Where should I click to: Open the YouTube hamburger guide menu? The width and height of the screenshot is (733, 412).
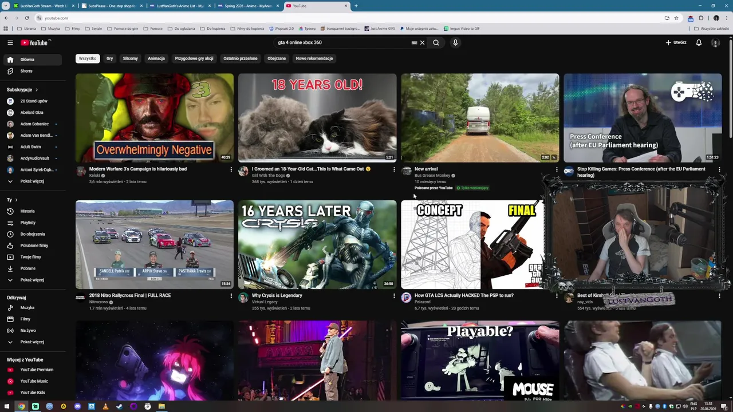click(10, 42)
